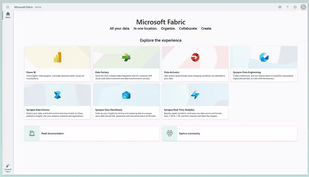Open the Data Factory card title
Viewport: 309px width, 177px height.
pyautogui.click(x=102, y=72)
